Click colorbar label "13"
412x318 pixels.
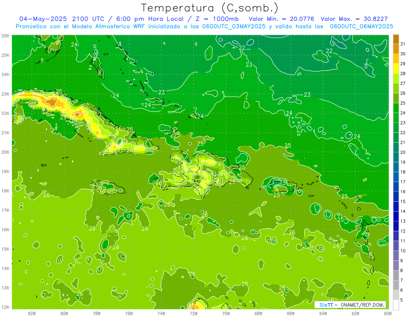pos(403,221)
